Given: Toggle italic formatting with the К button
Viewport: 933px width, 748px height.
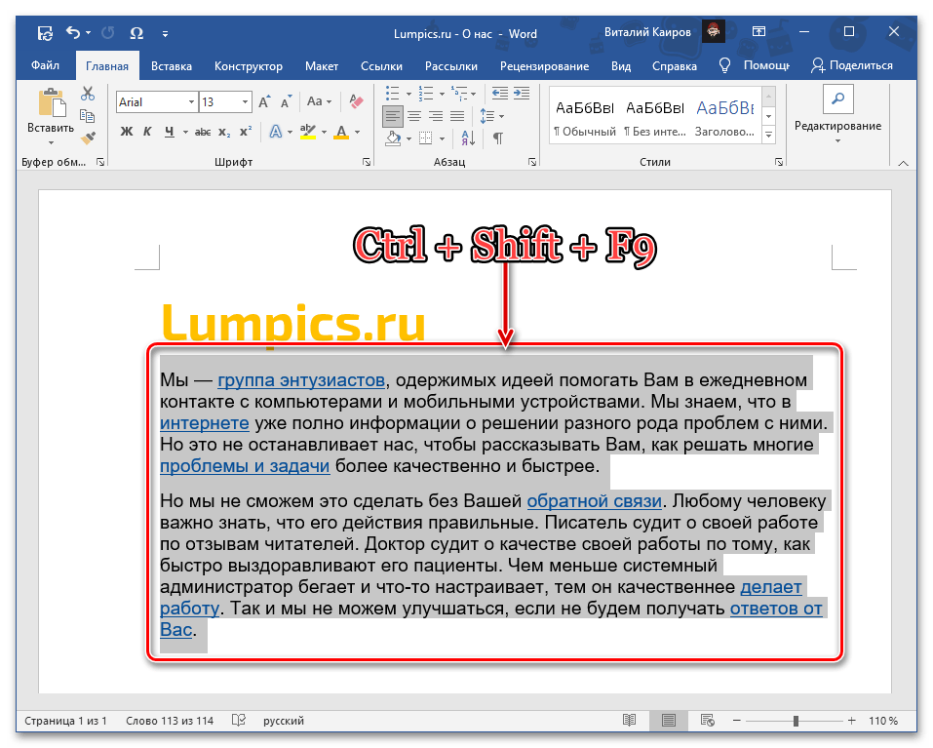Looking at the screenshot, I should pyautogui.click(x=147, y=132).
